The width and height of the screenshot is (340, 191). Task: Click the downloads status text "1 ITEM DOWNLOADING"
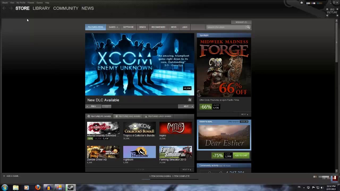160,176
